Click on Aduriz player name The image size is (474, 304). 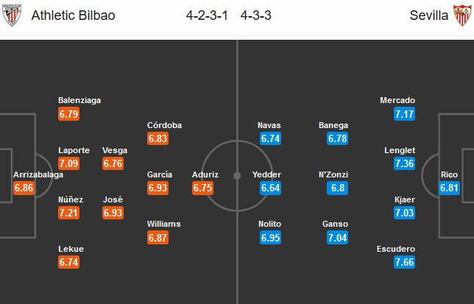pos(205,174)
